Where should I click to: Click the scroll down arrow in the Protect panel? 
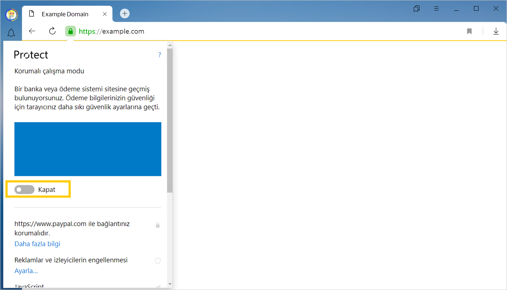170,284
